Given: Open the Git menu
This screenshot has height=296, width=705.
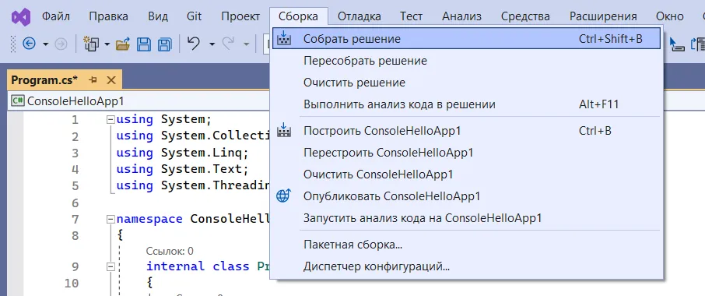Looking at the screenshot, I should [194, 16].
